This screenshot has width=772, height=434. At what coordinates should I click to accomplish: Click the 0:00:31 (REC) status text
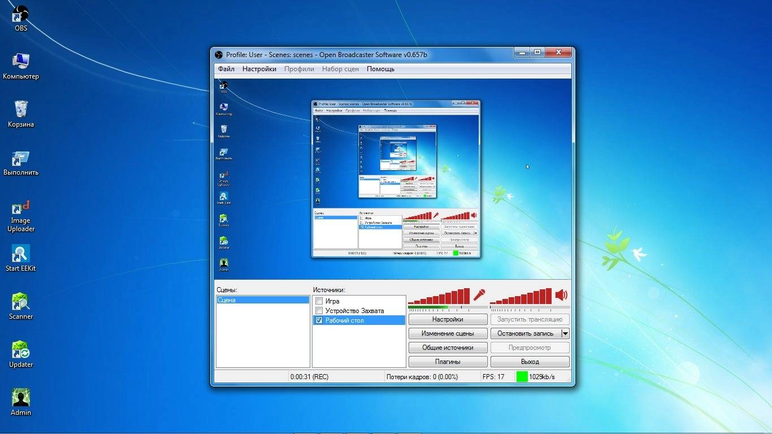[x=309, y=377]
